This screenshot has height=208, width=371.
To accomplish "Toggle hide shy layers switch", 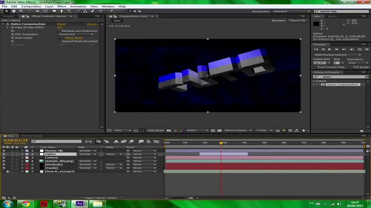I will 116,141.
